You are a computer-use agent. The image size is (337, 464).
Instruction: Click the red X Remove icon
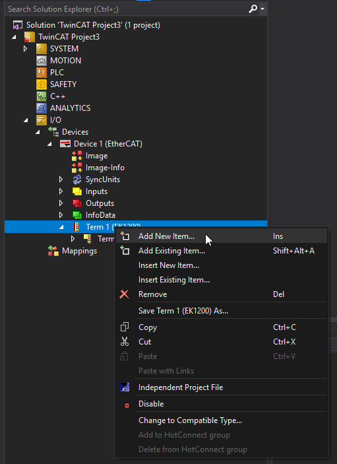point(124,294)
